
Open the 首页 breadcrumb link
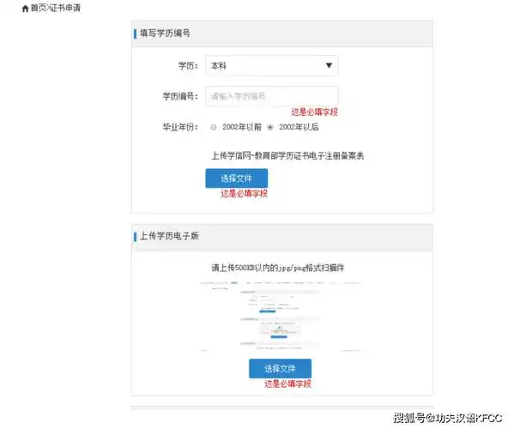[39, 8]
